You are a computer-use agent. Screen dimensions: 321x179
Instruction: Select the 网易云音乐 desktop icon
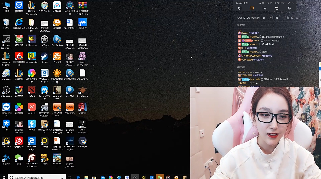19,142
